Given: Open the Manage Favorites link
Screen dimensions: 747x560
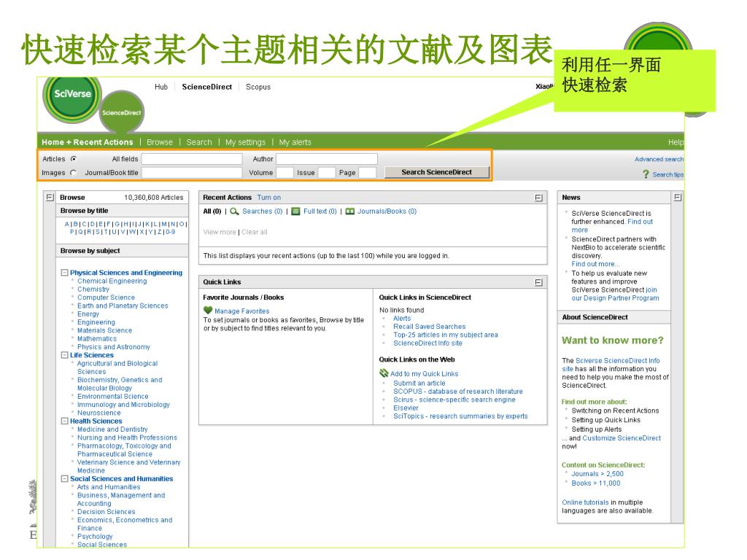Looking at the screenshot, I should 242,311.
